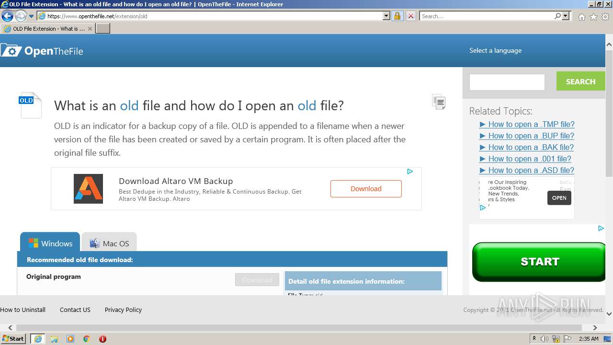The width and height of the screenshot is (613, 345).
Task: Launch Chrome from the taskbar
Action: point(86,339)
